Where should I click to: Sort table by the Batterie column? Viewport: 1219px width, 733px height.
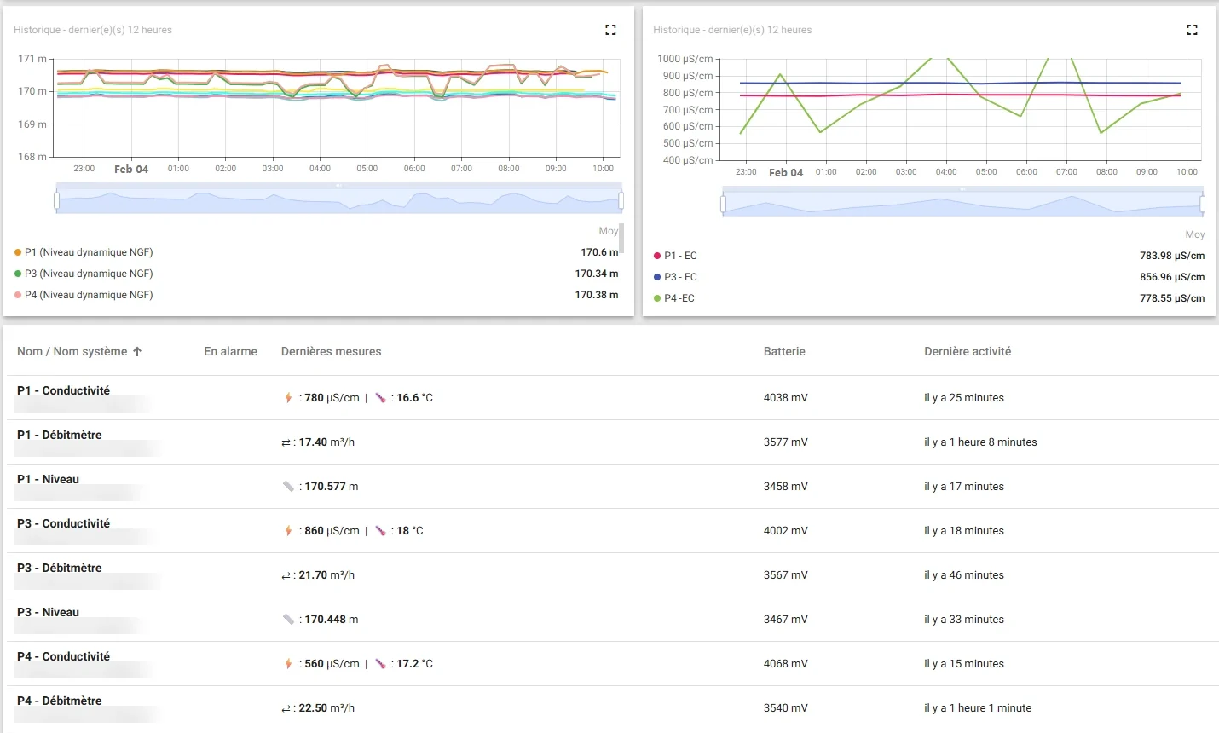[784, 351]
